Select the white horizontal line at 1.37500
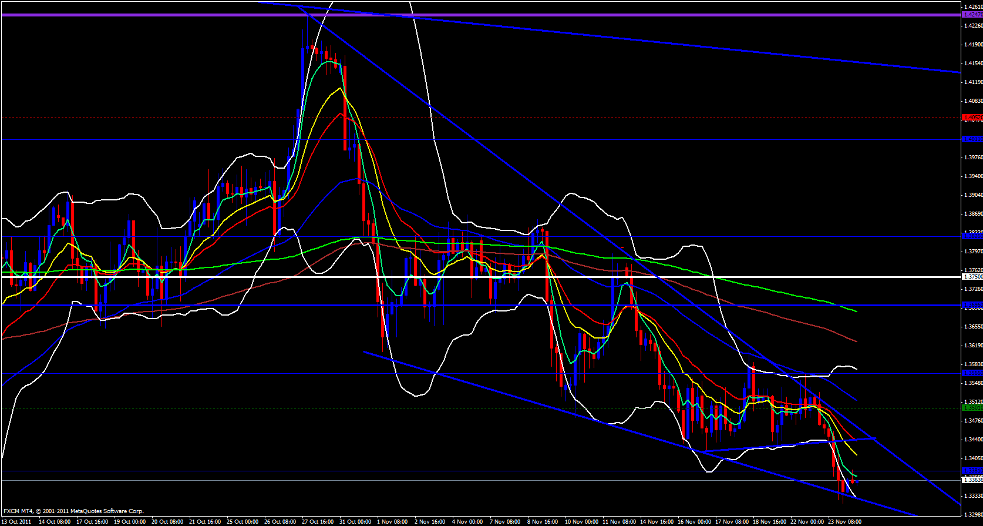Viewport: 983px width, 526px height. coord(480,277)
